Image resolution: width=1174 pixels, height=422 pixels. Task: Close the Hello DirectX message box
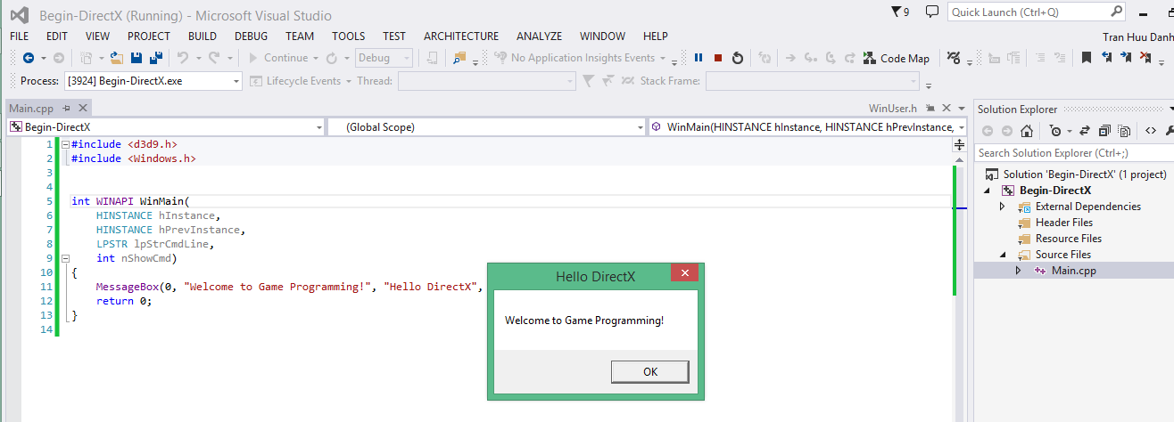[x=684, y=272]
